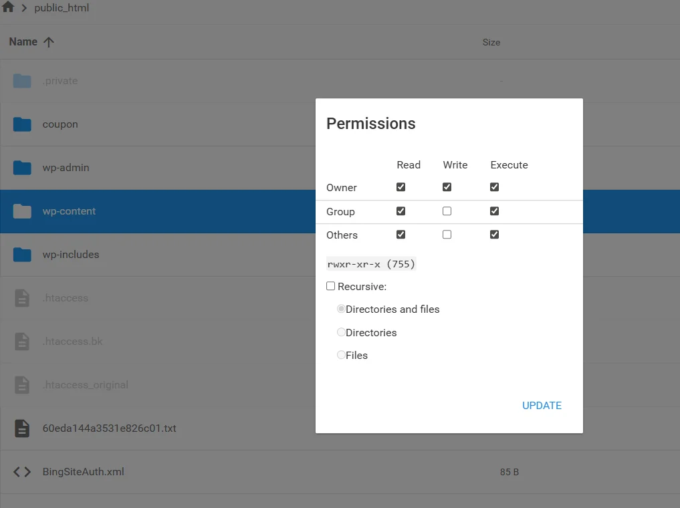
Task: Toggle the Name sort arrow icon
Action: tap(49, 42)
